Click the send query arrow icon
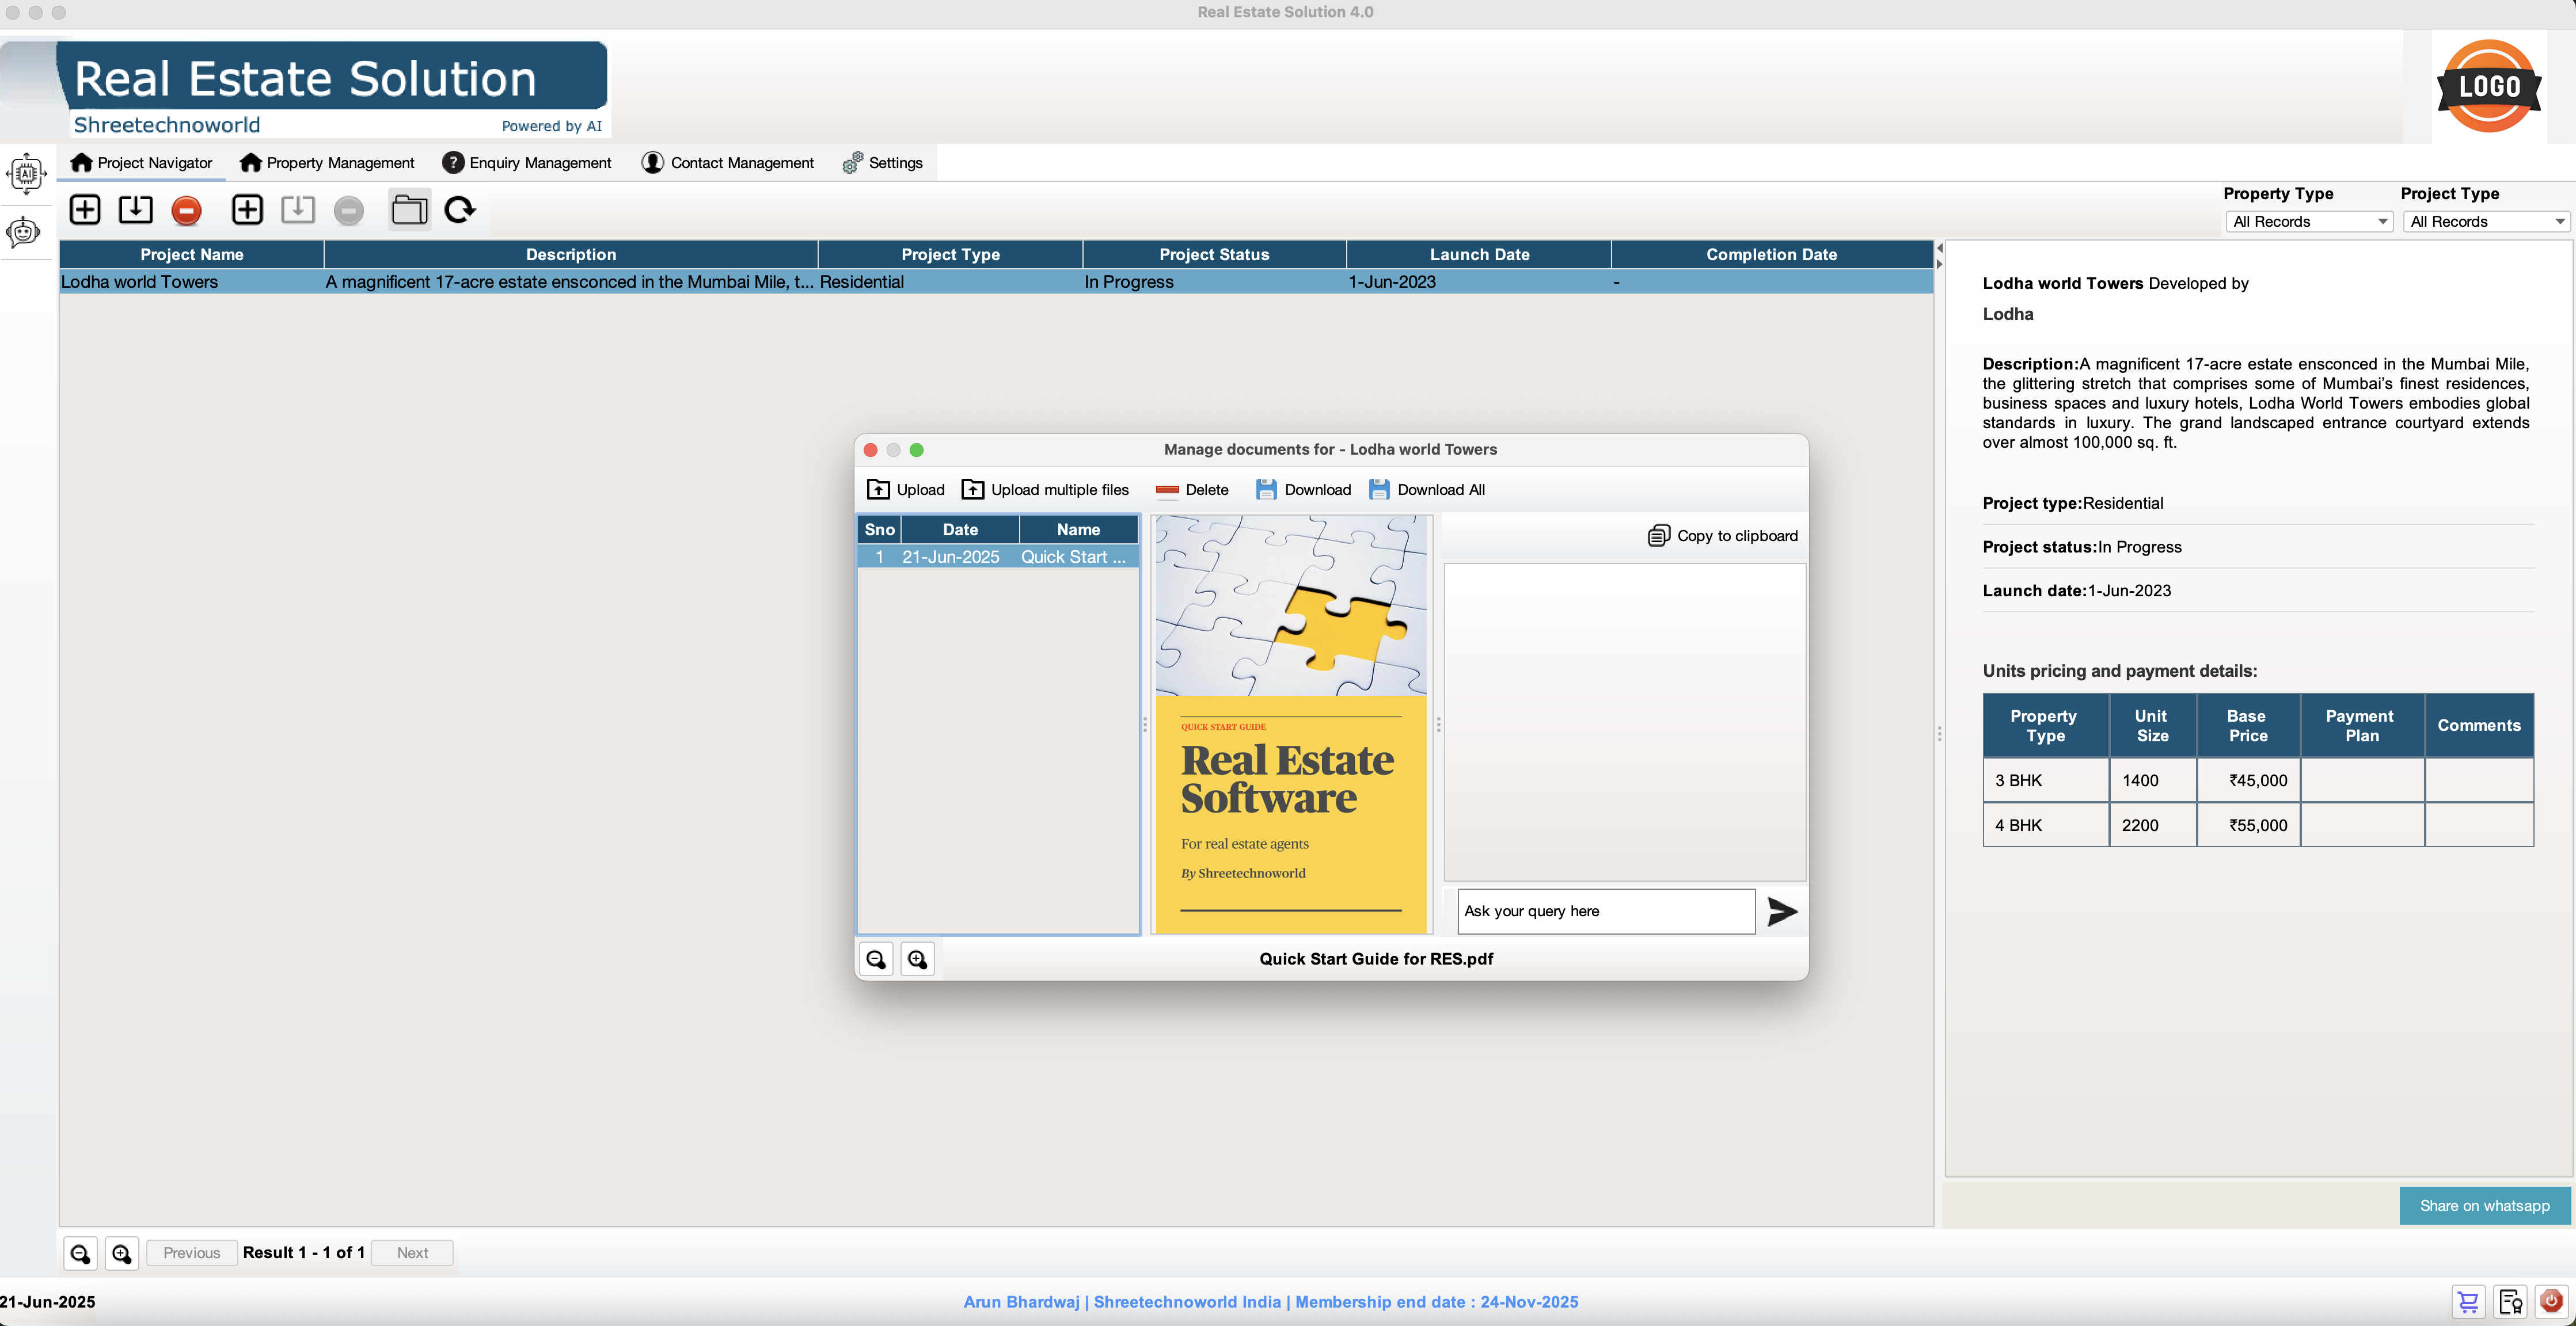Image resolution: width=2576 pixels, height=1326 pixels. click(1781, 911)
